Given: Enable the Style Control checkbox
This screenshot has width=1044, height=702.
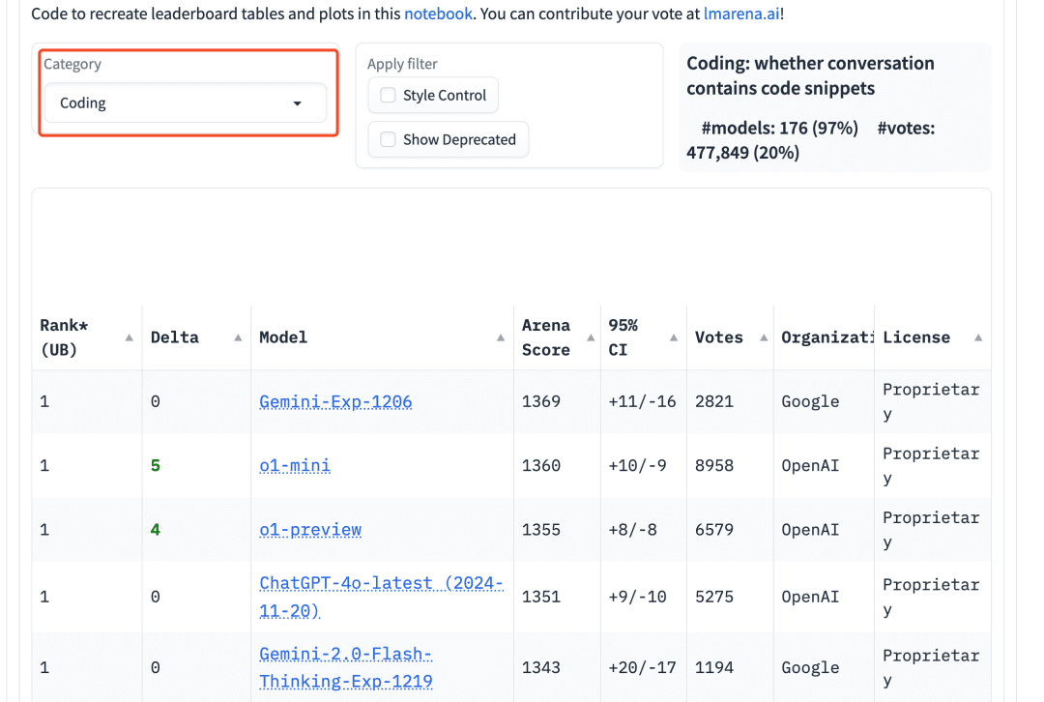Looking at the screenshot, I should pos(388,95).
